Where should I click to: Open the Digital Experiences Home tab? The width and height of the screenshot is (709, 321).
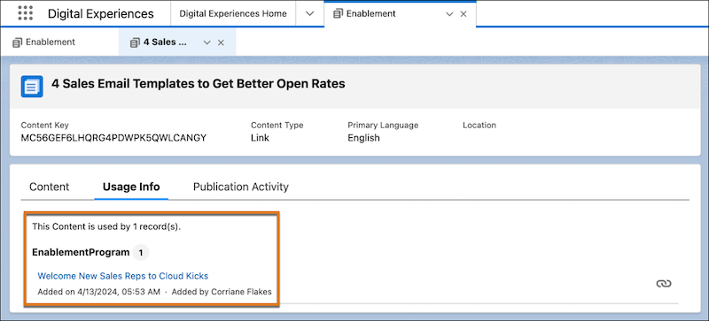coord(233,13)
